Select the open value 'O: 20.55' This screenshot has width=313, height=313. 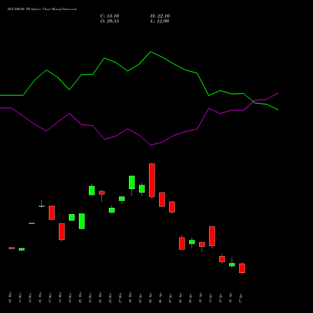point(110,21)
